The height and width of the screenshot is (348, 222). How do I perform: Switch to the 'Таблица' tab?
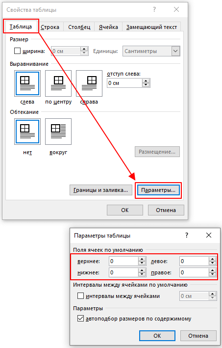click(21, 27)
